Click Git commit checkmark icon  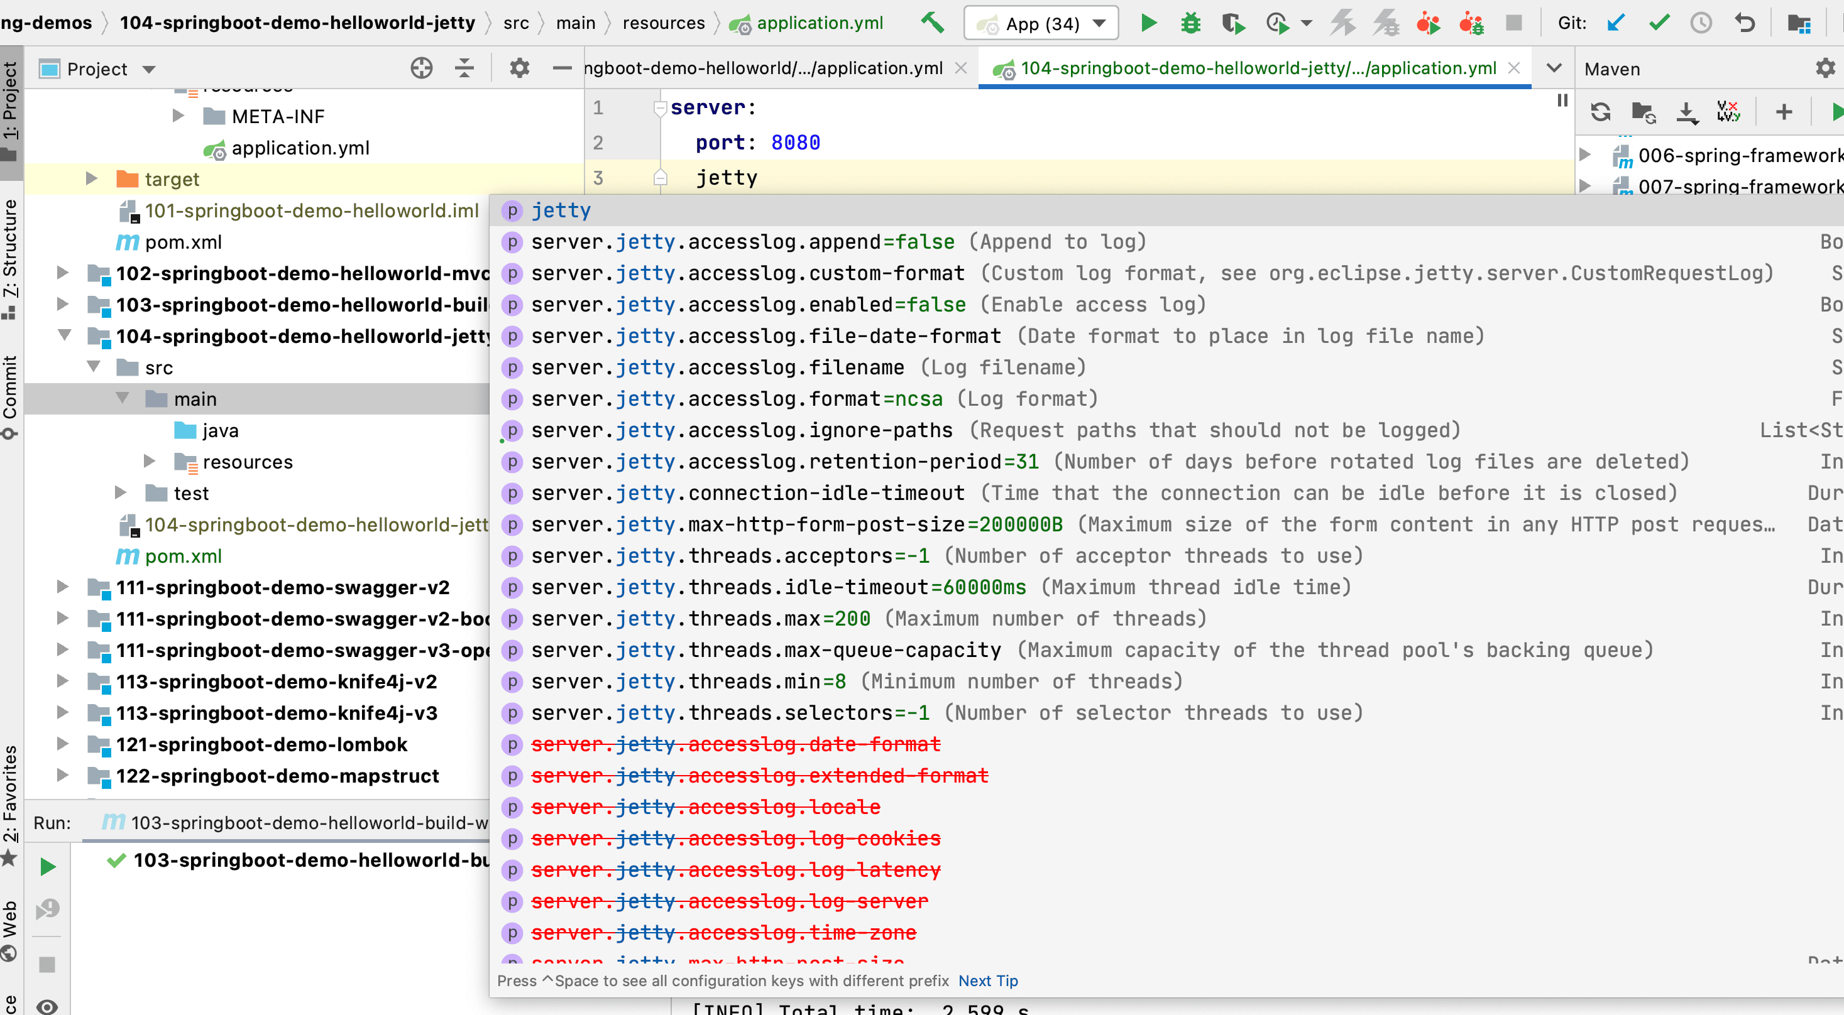1659,23
